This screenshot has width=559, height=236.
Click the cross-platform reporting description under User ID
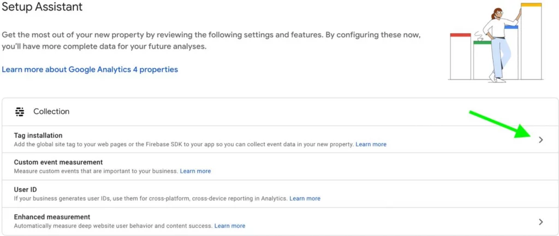(151, 198)
